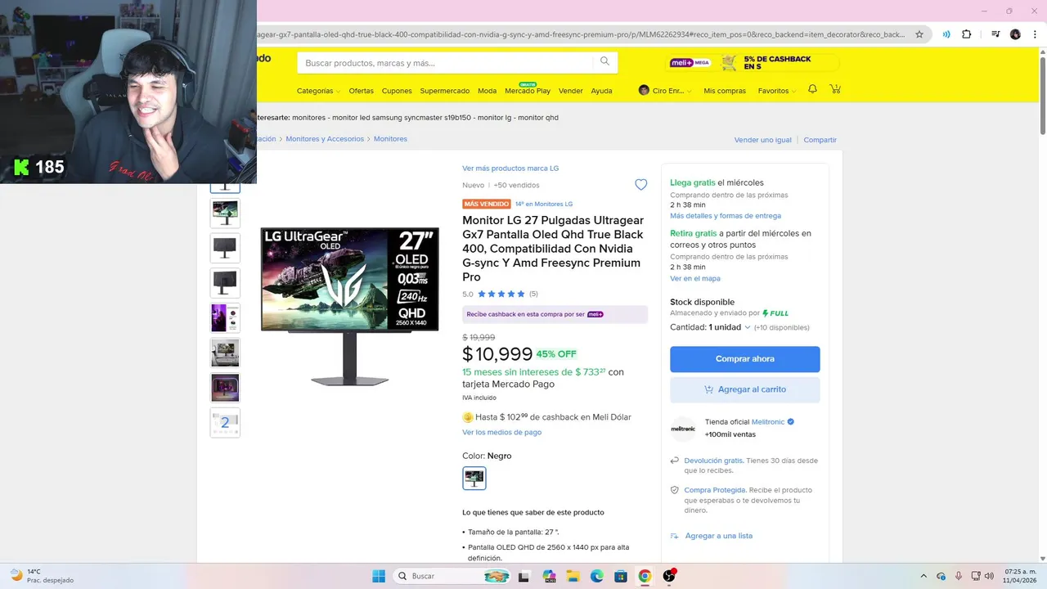1047x589 pixels.
Task: Select the Negro color swatch
Action: [474, 478]
